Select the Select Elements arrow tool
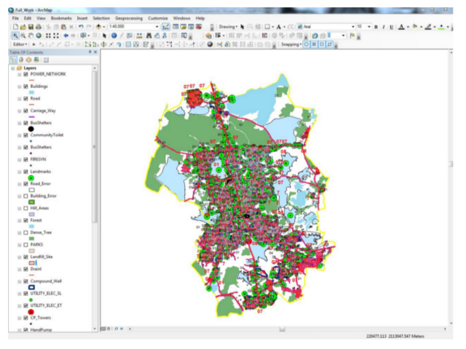 (x=104, y=36)
